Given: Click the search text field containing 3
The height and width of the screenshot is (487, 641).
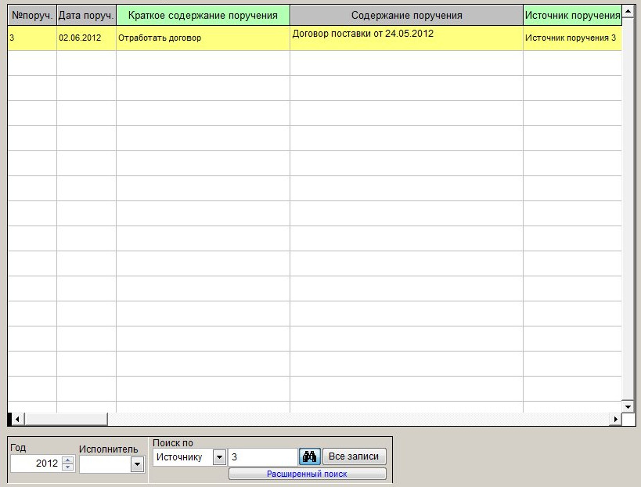Looking at the screenshot, I should [263, 457].
